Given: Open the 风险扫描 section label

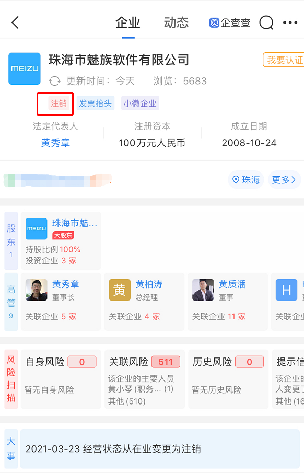Looking at the screenshot, I should (x=11, y=379).
